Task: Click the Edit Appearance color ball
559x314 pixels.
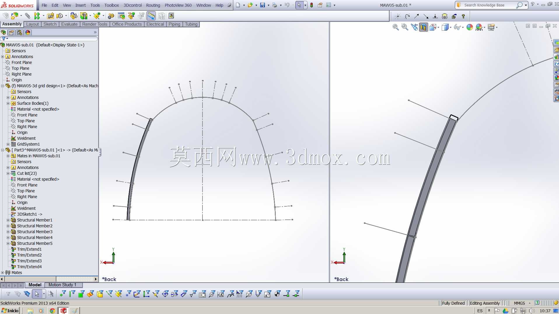Action: pyautogui.click(x=470, y=27)
